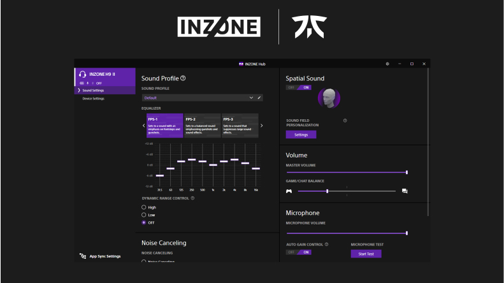Click the 8k equalizer band handle

click(245, 163)
